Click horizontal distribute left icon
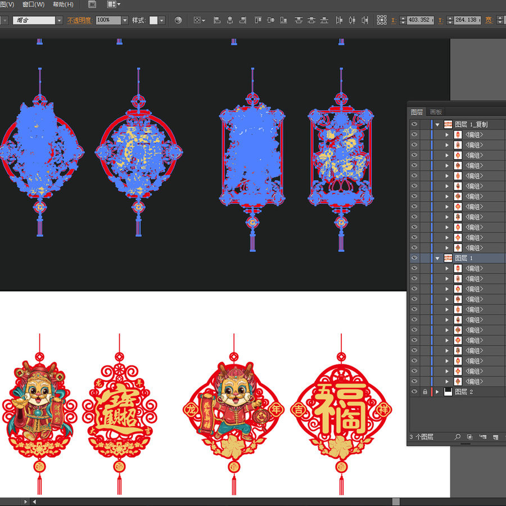The width and height of the screenshot is (506, 506). (339, 20)
